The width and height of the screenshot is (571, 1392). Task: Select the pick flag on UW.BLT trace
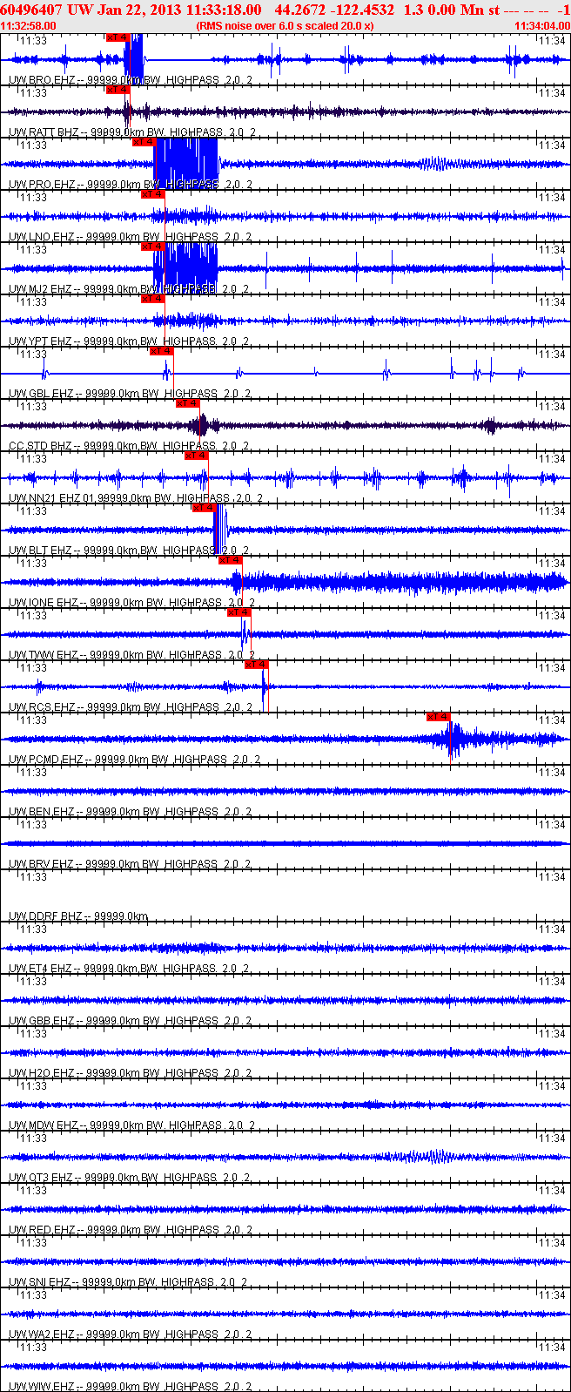point(205,508)
